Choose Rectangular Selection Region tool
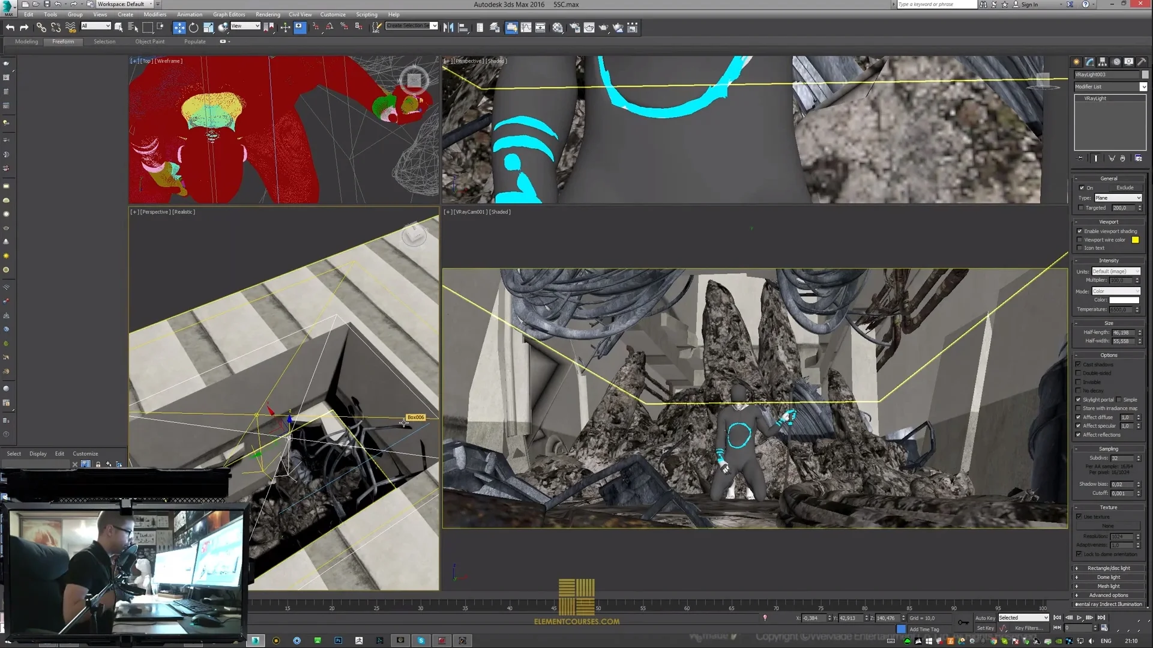Image resolution: width=1153 pixels, height=648 pixels. (x=148, y=27)
